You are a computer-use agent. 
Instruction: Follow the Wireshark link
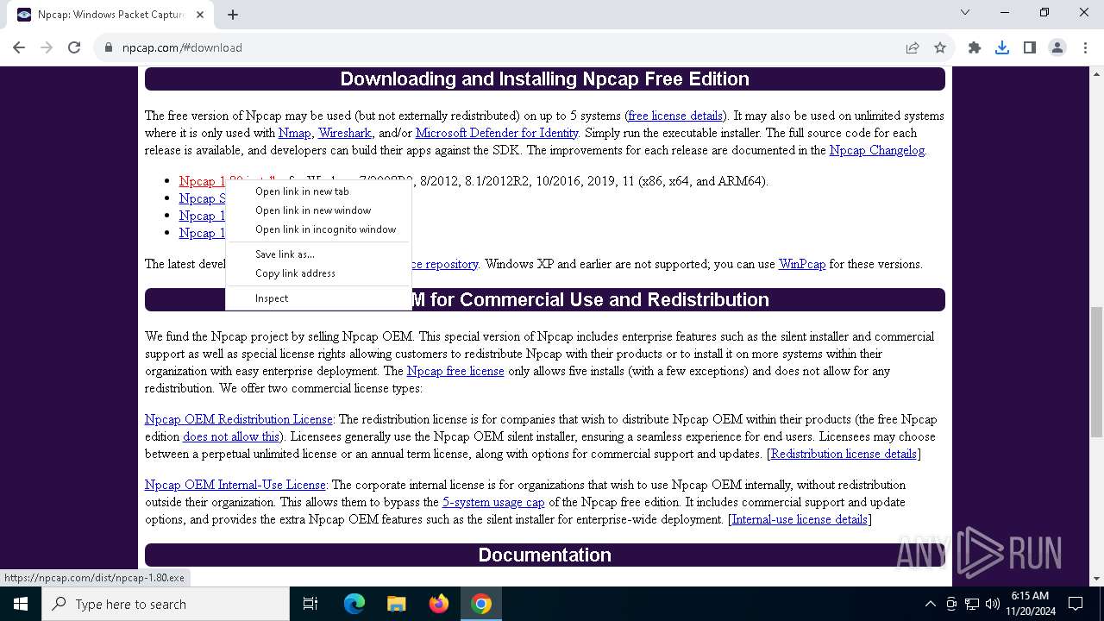coord(345,133)
